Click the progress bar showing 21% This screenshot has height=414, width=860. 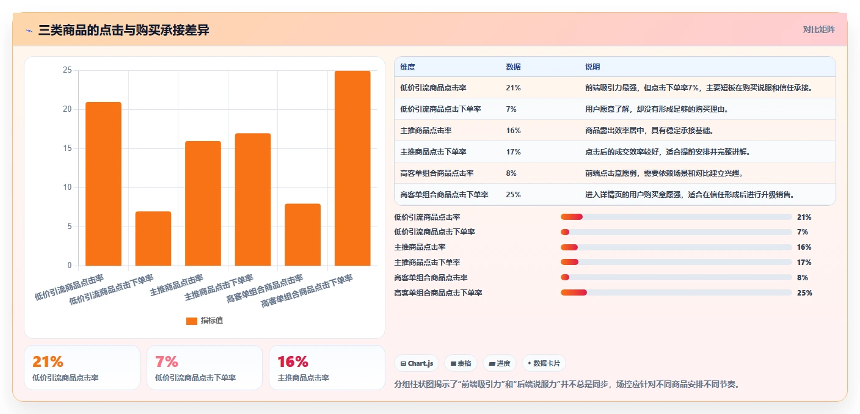click(676, 217)
